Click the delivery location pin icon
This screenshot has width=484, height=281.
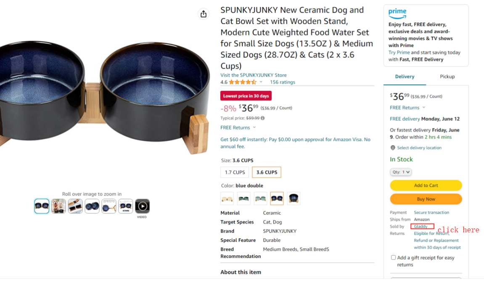point(393,148)
